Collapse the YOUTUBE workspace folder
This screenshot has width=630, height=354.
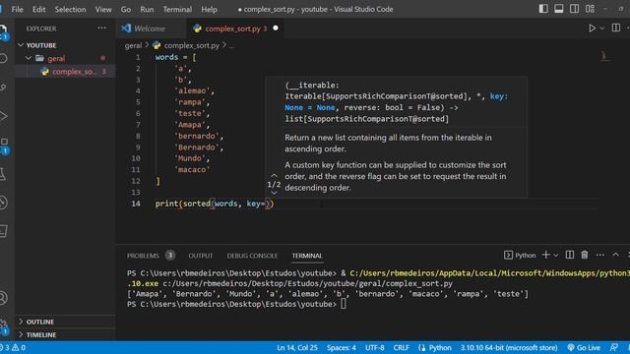click(x=21, y=45)
